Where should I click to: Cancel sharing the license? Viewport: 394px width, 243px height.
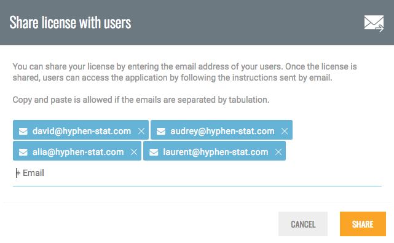[x=303, y=224]
